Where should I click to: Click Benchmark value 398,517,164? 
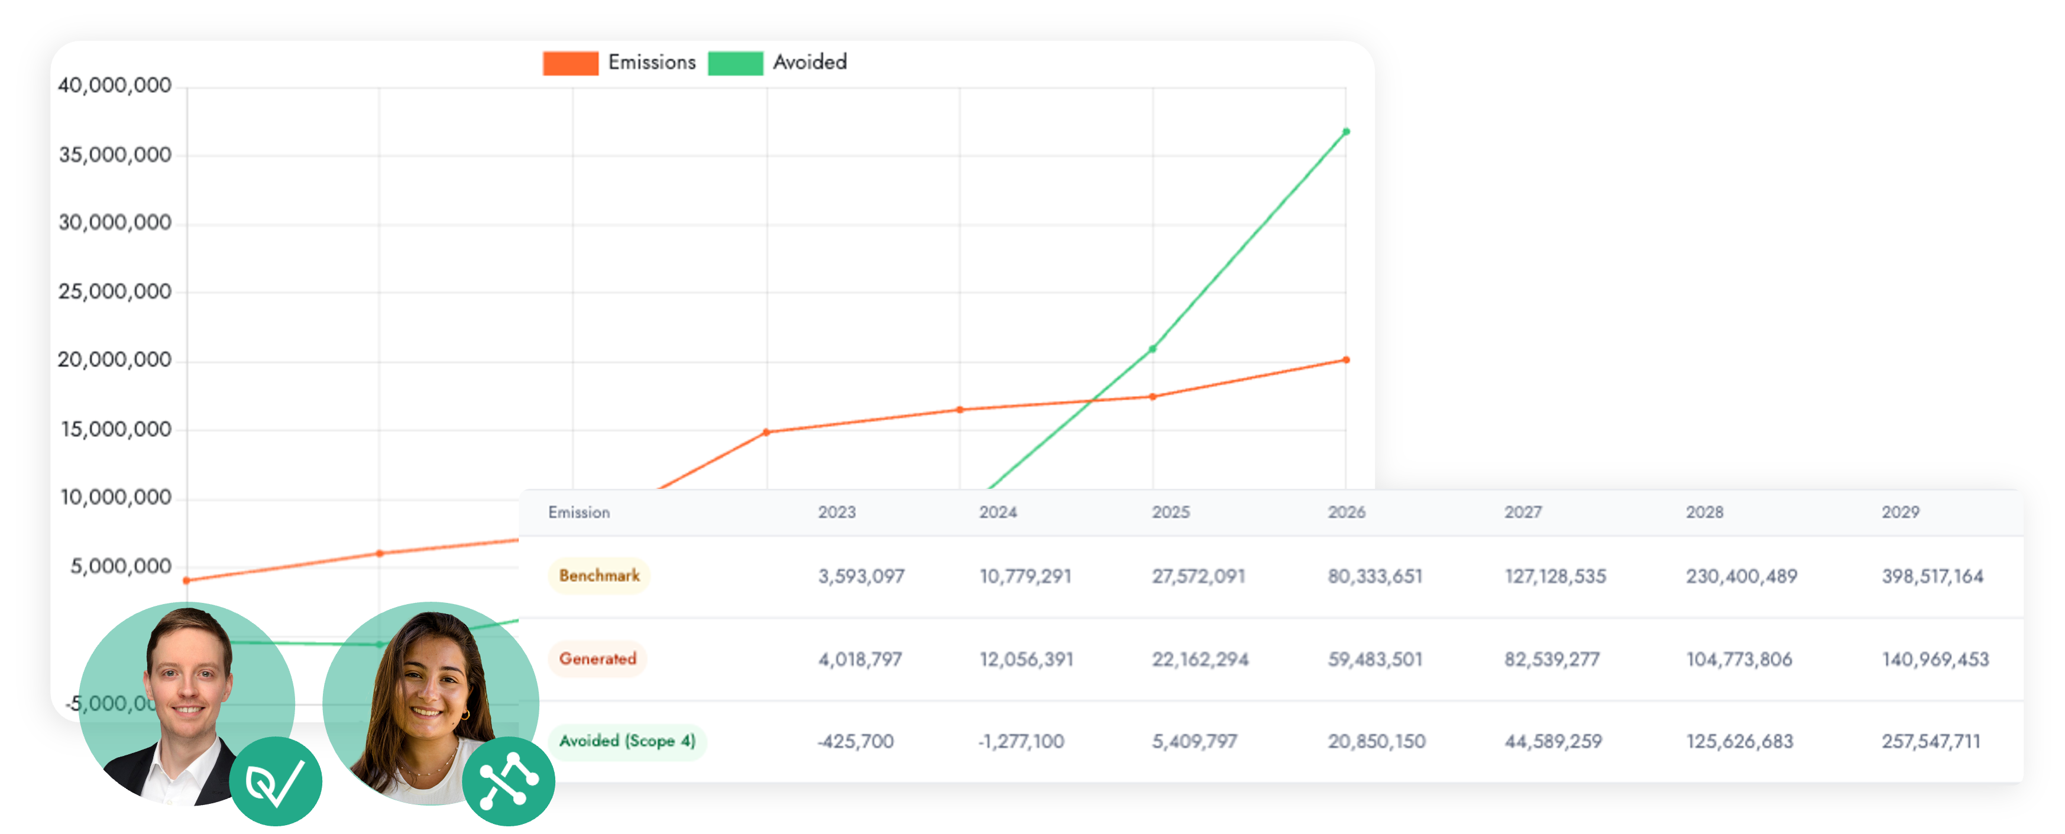coord(1933,577)
